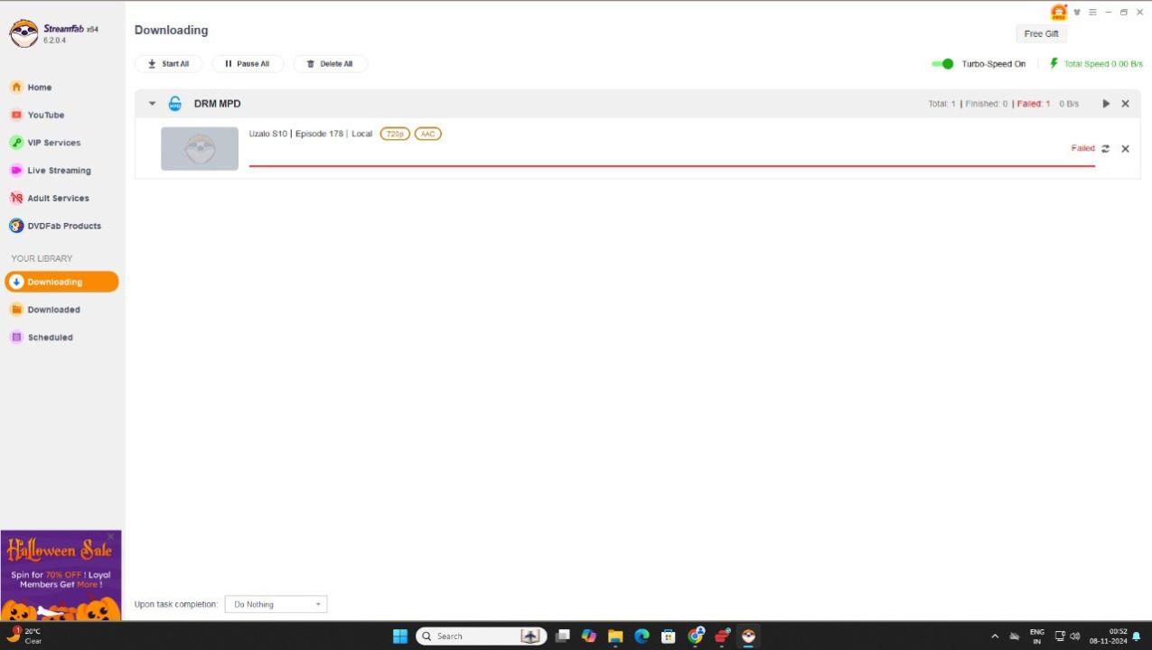1152x650 pixels.
Task: Open the Upon task completion dropdown
Action: 276,605
